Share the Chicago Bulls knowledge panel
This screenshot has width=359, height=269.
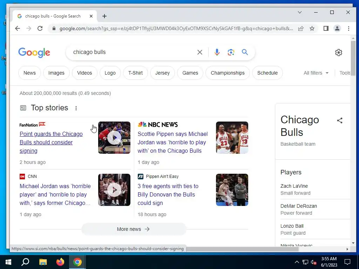point(339,120)
